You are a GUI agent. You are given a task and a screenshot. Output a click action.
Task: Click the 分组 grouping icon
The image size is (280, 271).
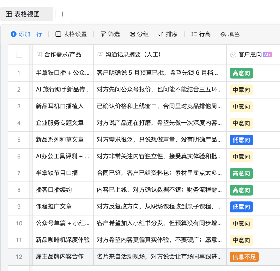pyautogui.click(x=132, y=34)
